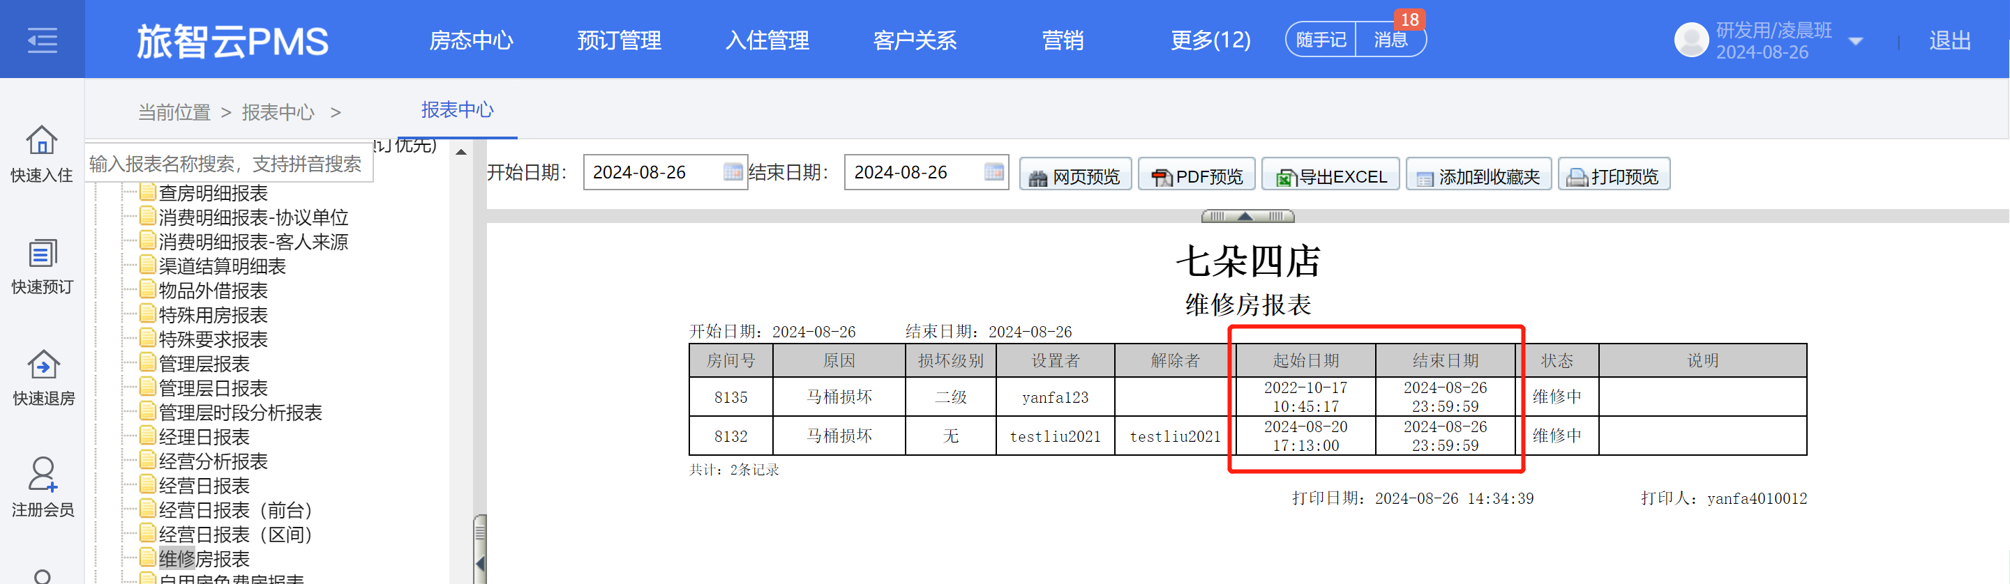Screen dimensions: 2010x584
Task: Click 添加到收藏夹 button
Action: point(1478,175)
